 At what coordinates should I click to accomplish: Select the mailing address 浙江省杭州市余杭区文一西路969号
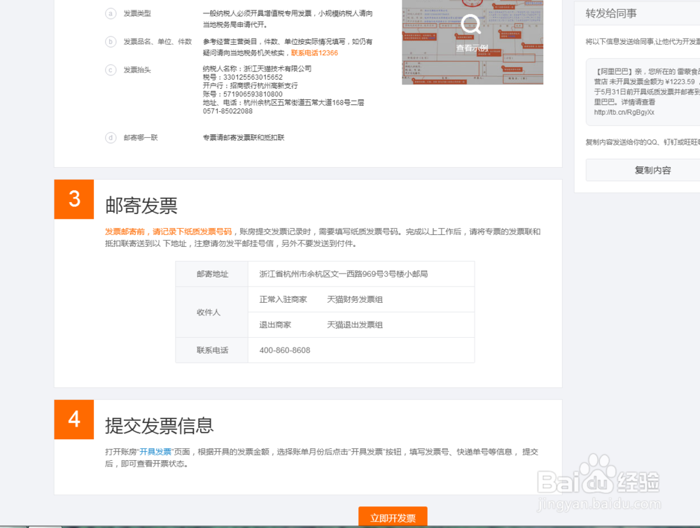pyautogui.click(x=344, y=274)
